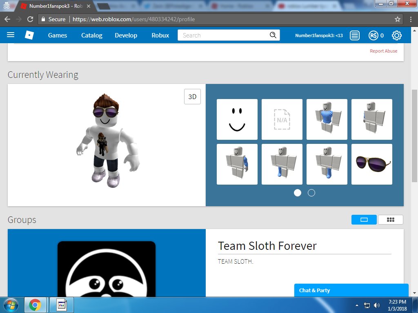This screenshot has height=313, width=418.
Task: Click the Number1fanspok3 username link
Action: (x=319, y=35)
